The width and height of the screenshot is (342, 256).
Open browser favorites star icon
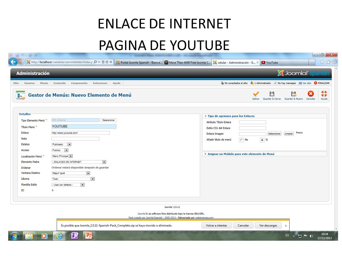(328, 62)
